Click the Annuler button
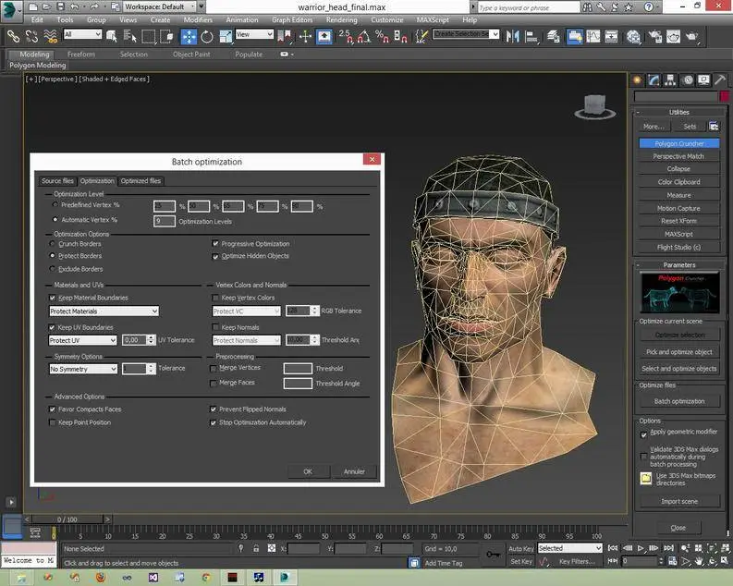The width and height of the screenshot is (733, 586). 354,471
